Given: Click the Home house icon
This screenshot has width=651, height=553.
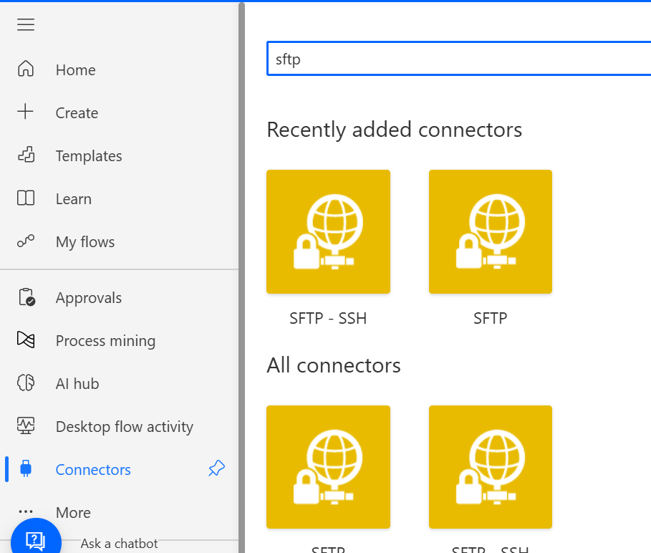Looking at the screenshot, I should coord(26,69).
